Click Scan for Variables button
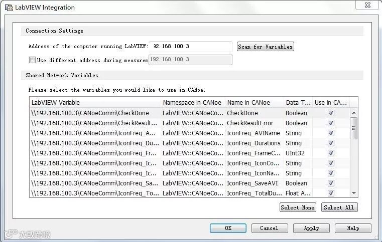 pyautogui.click(x=266, y=47)
